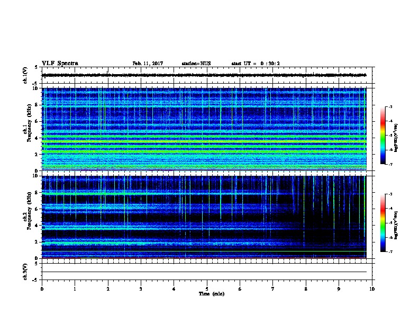Click the -7 tick on the ch.1 color bar
The image size is (419, 324).
[390, 164]
